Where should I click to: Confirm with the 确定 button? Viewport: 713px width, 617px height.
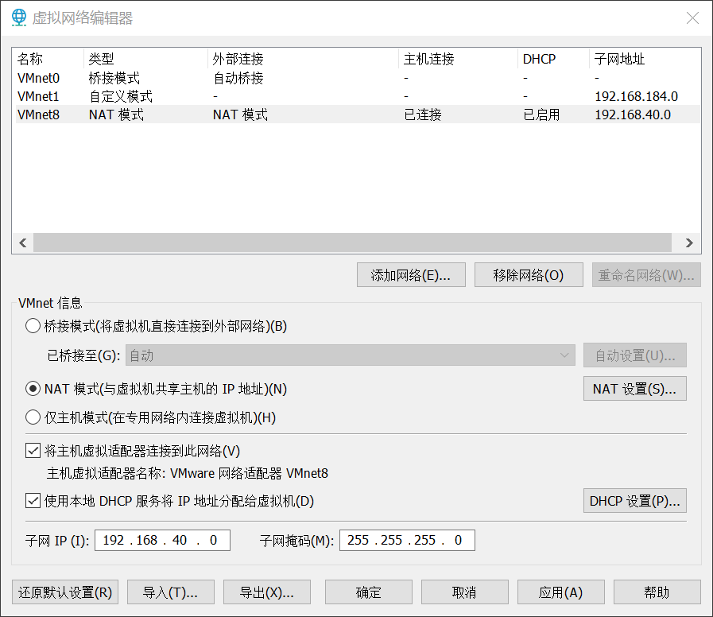pyautogui.click(x=368, y=592)
